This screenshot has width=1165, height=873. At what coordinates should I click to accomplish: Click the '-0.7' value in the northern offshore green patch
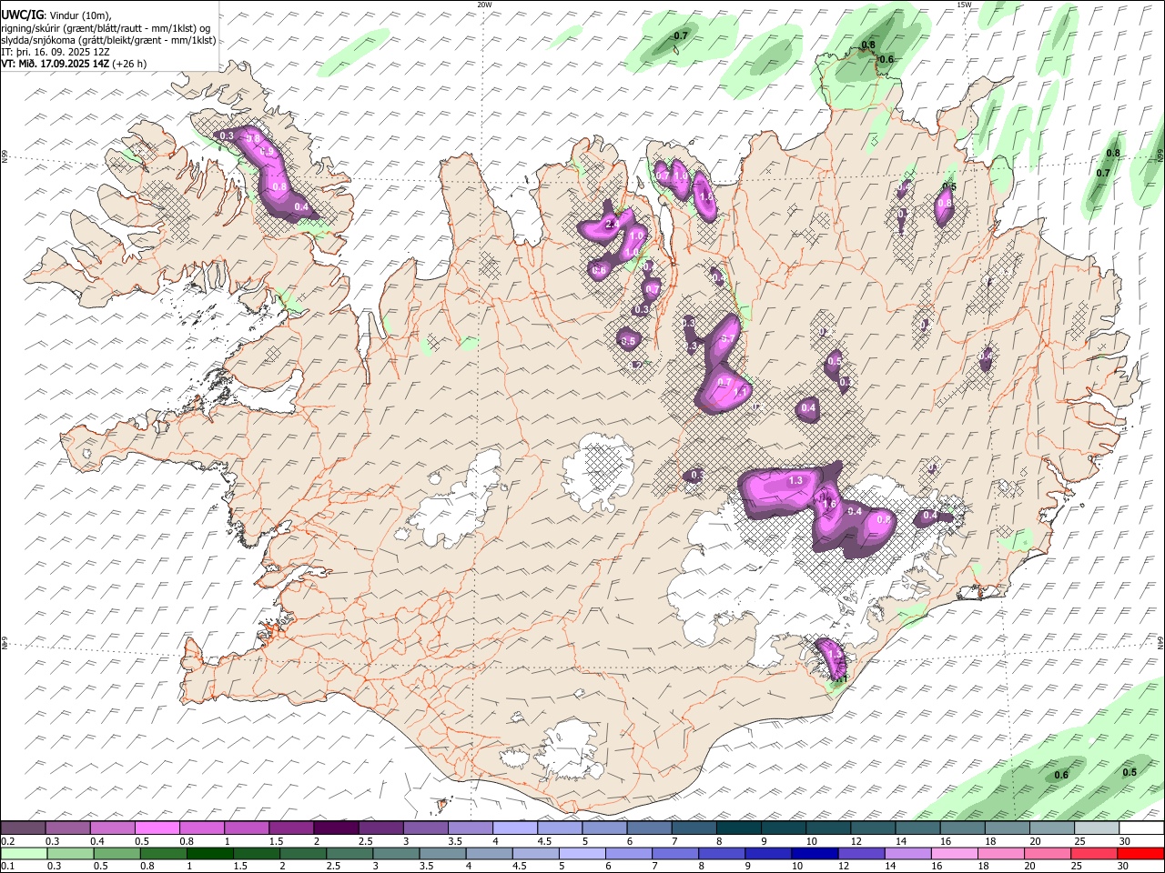[x=679, y=35]
